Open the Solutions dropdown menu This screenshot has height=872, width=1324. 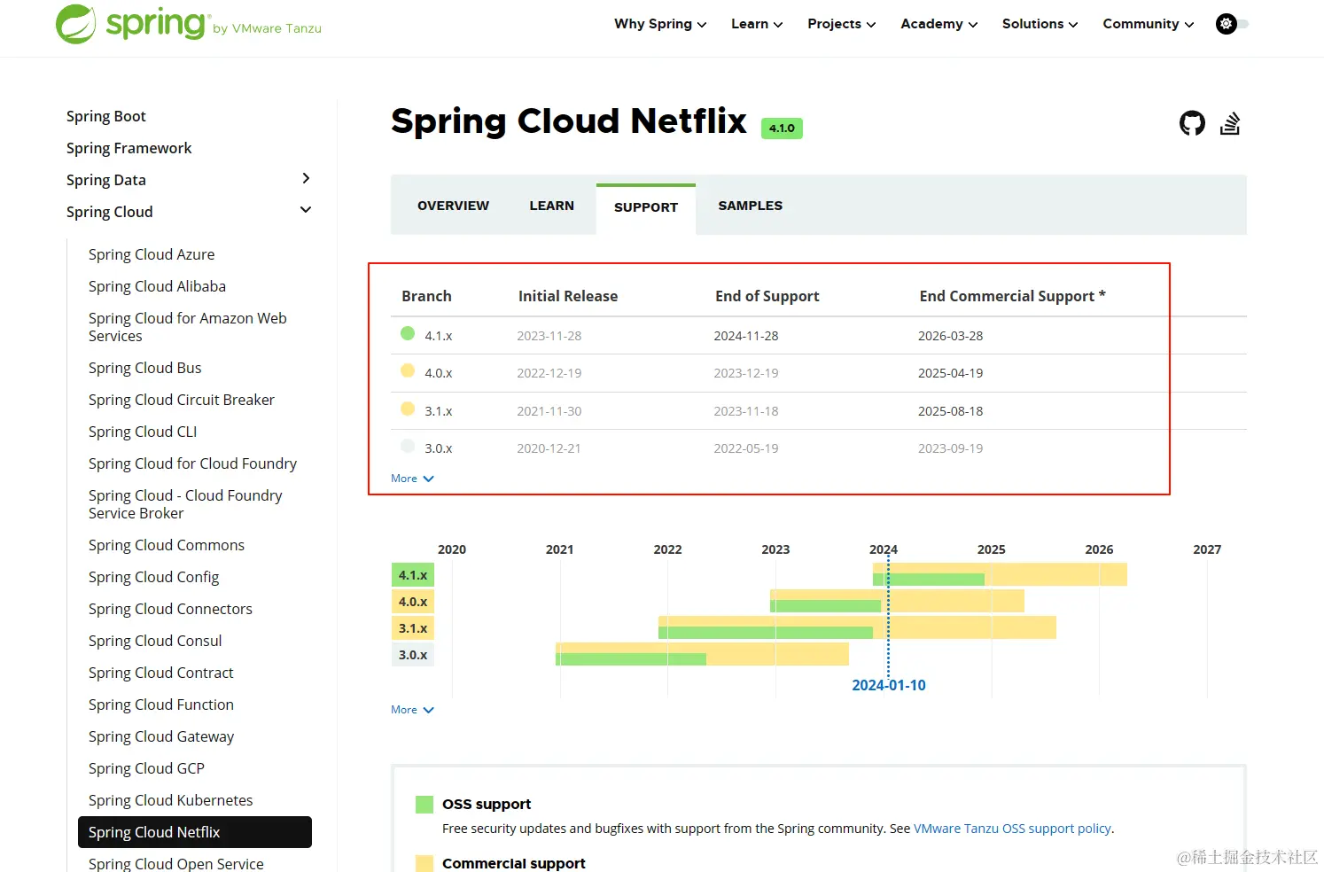tap(1040, 24)
